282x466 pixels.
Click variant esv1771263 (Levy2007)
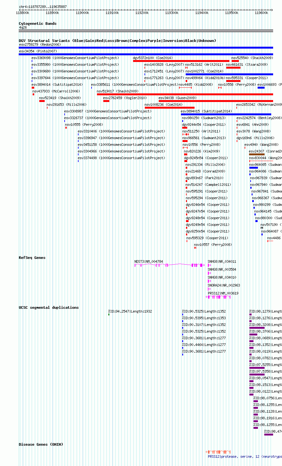click(x=164, y=78)
